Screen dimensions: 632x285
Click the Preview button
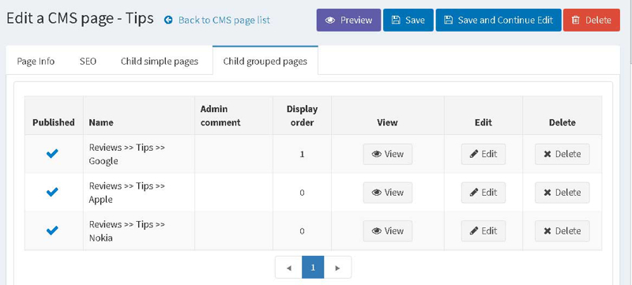click(x=348, y=20)
